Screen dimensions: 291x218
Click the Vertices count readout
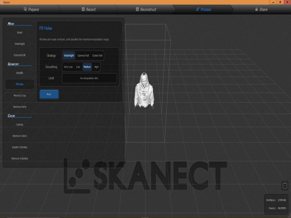pyautogui.click(x=276, y=200)
